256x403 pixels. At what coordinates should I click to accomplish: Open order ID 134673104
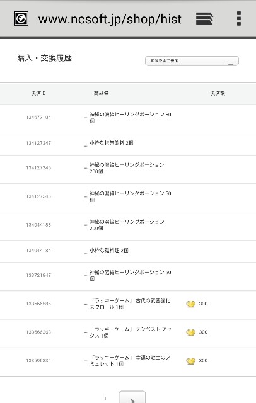38,118
